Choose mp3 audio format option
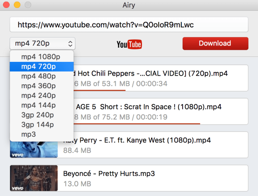The image size is (258, 196). [x=41, y=134]
